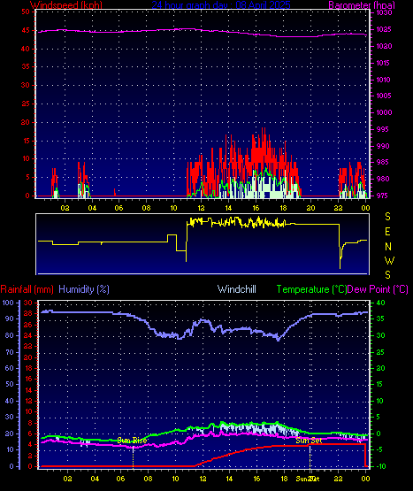Image resolution: width=413 pixels, height=491 pixels.
Task: Click the W wind direction label
Action: pos(389,260)
